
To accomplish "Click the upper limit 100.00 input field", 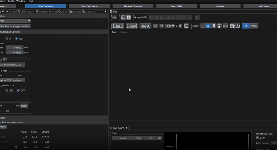I will 15,48.
